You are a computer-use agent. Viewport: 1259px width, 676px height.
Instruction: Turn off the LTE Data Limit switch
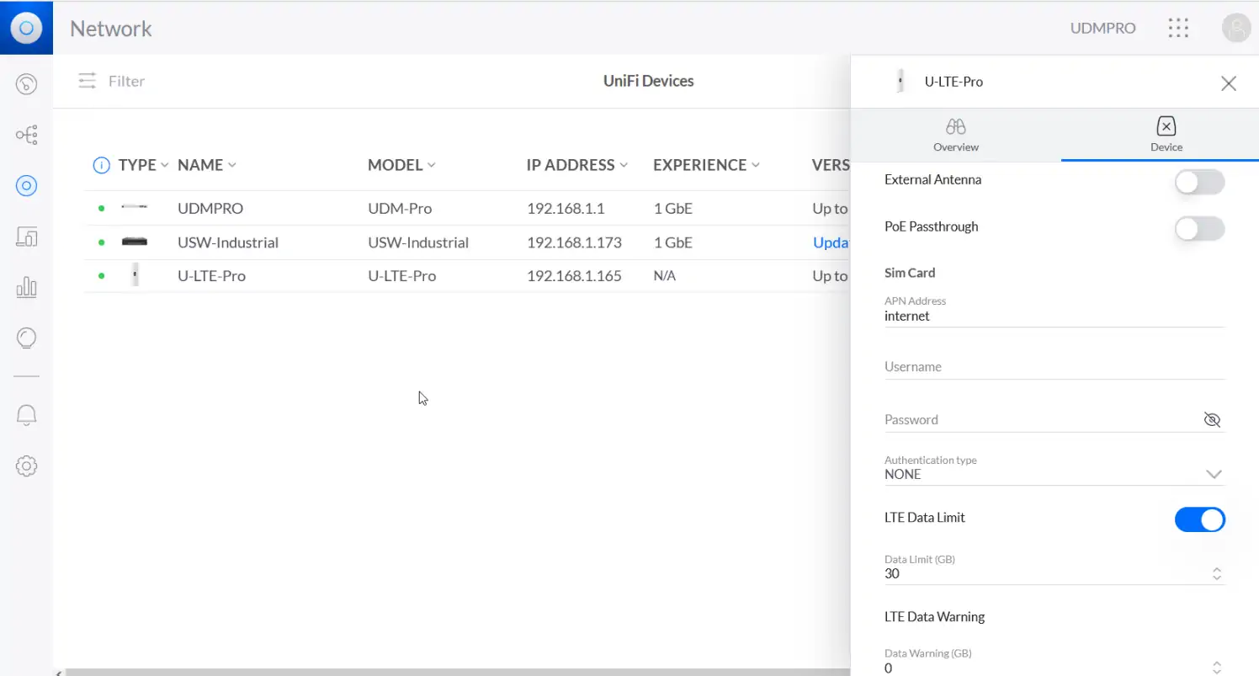click(x=1199, y=519)
